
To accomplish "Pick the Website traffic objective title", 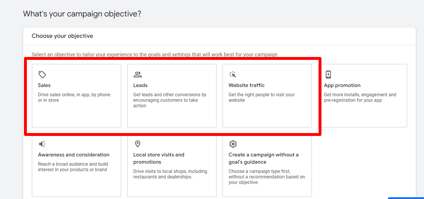I will pos(246,85).
